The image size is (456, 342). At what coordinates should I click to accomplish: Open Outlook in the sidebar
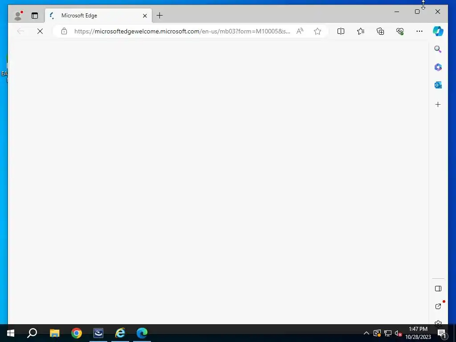point(438,85)
